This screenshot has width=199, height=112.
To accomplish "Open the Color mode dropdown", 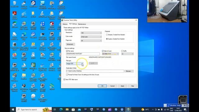I will coord(91,37).
